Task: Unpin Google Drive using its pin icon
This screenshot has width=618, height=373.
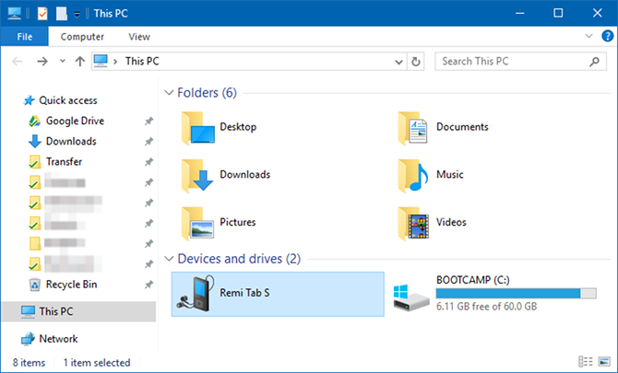Action: click(149, 122)
